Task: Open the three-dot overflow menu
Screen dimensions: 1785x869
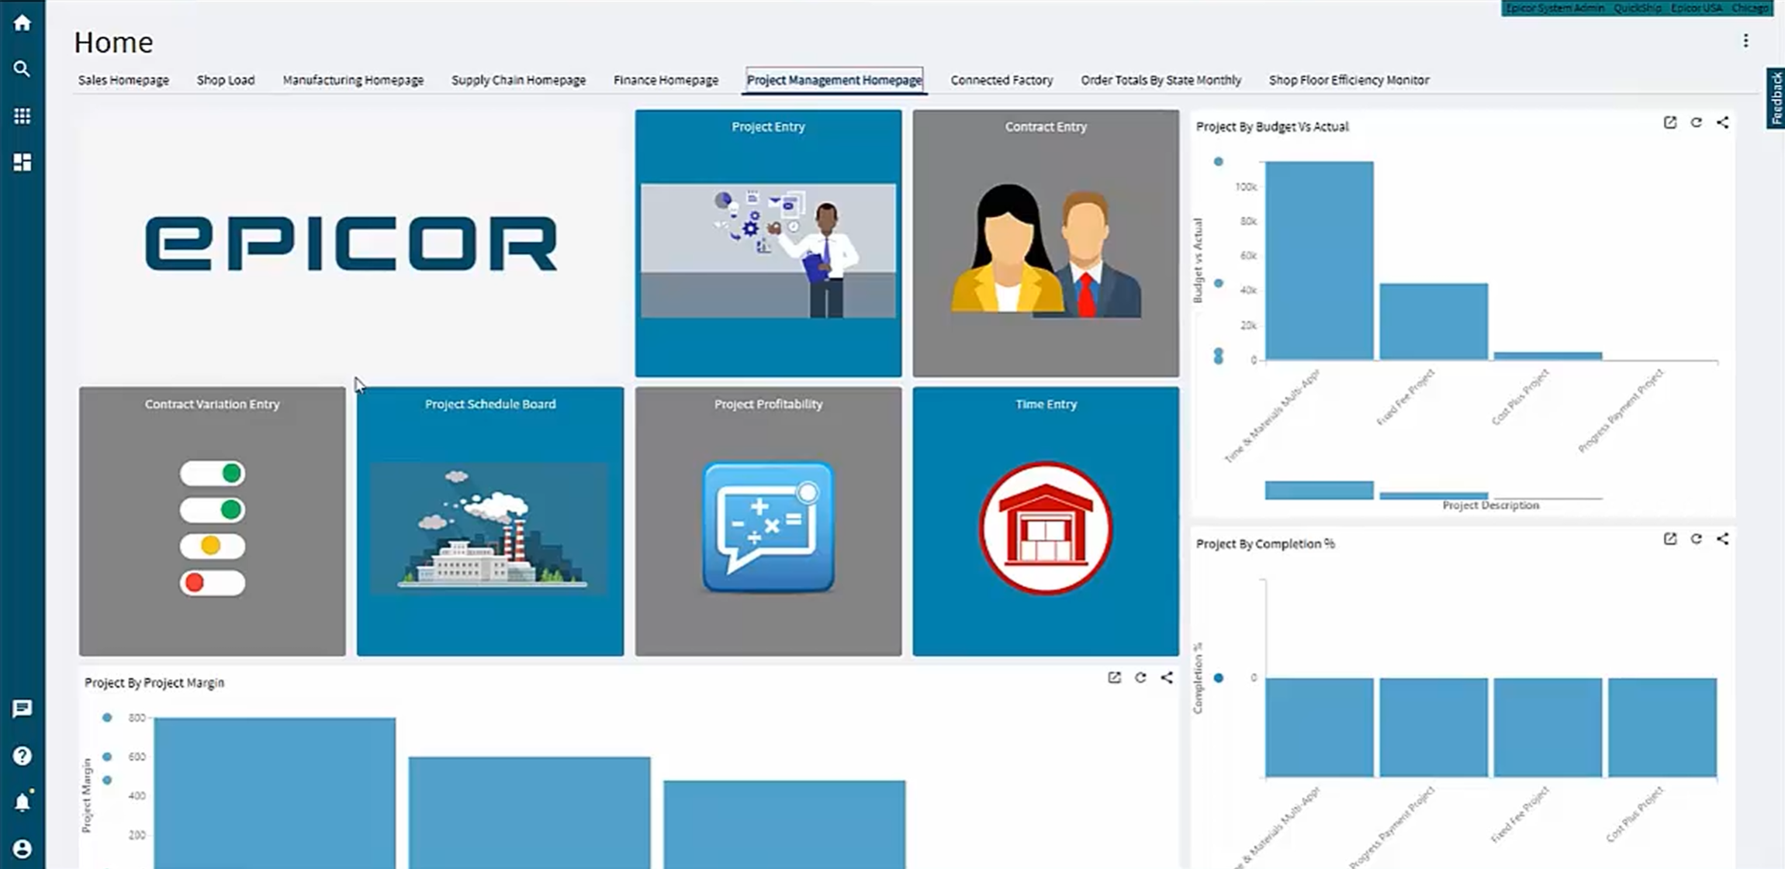Action: click(1745, 41)
